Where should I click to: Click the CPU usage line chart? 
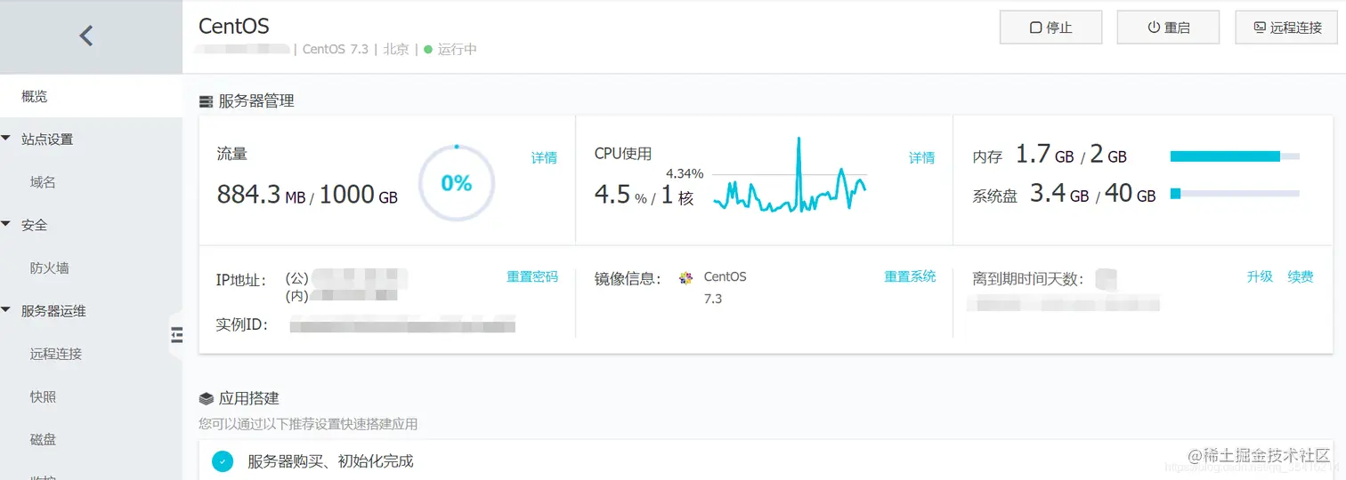[790, 175]
